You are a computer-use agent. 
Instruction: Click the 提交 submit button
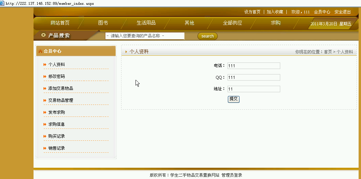point(234,99)
